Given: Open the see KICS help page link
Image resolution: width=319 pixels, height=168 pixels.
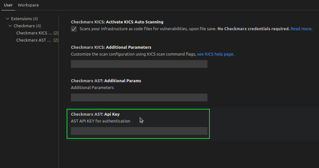Looking at the screenshot, I should point(215,54).
